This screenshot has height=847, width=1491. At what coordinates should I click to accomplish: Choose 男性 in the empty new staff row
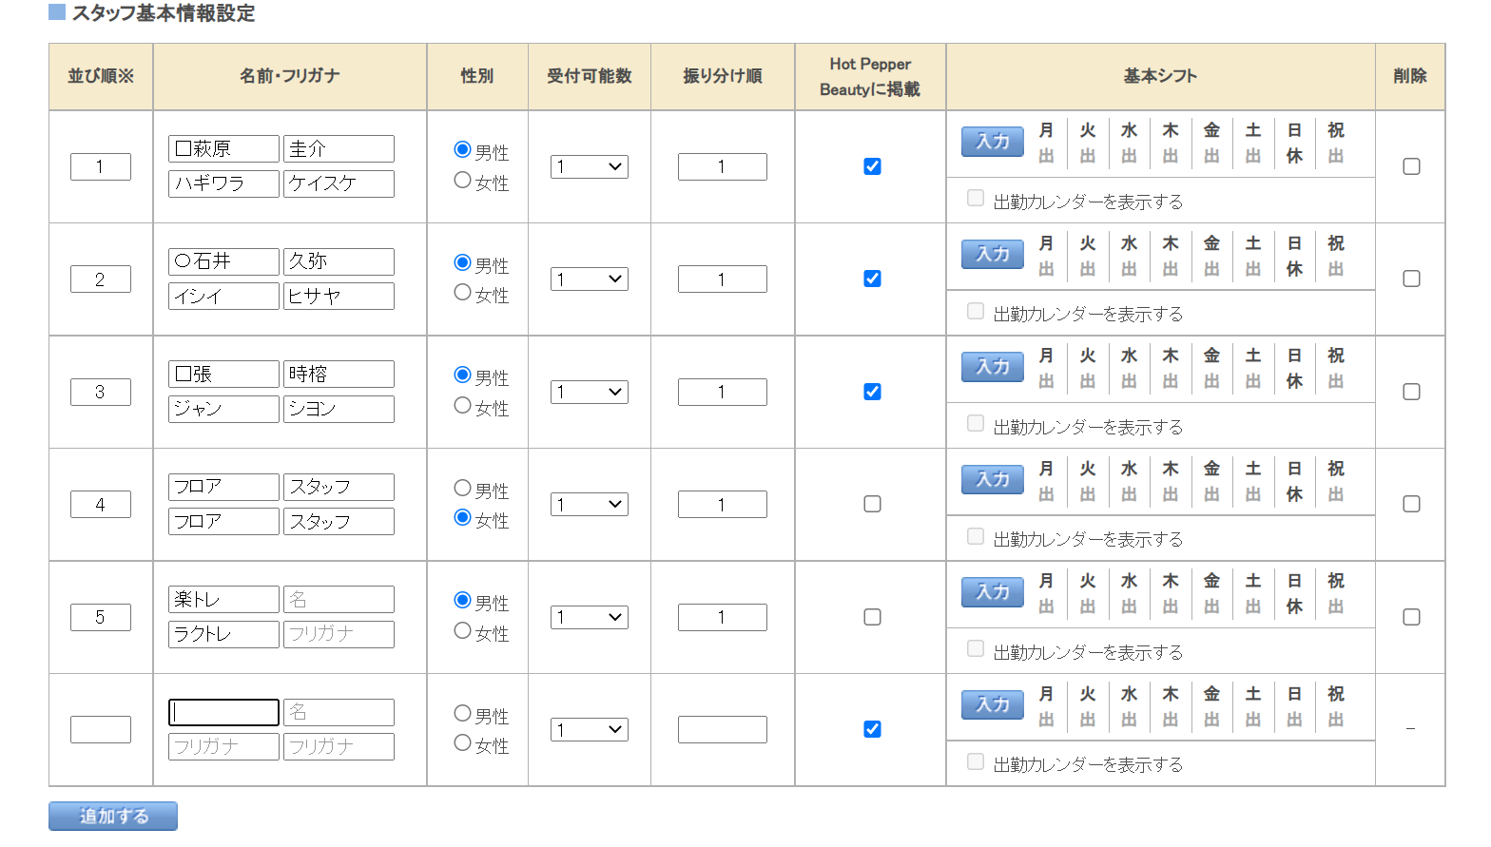pyautogui.click(x=463, y=713)
